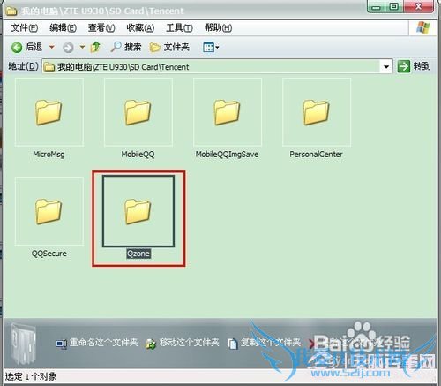Open the Forward button history dropdown
The height and width of the screenshot is (386, 441).
tap(82, 47)
